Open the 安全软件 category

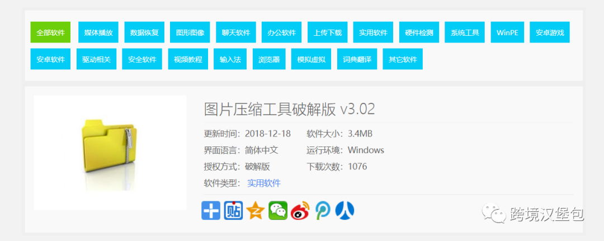pyautogui.click(x=142, y=59)
